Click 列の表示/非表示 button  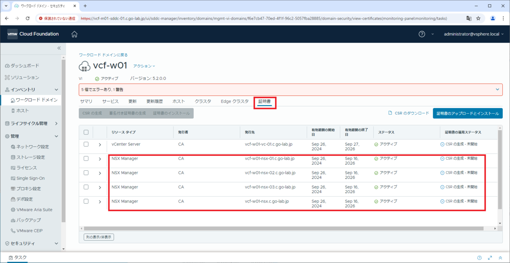click(99, 237)
